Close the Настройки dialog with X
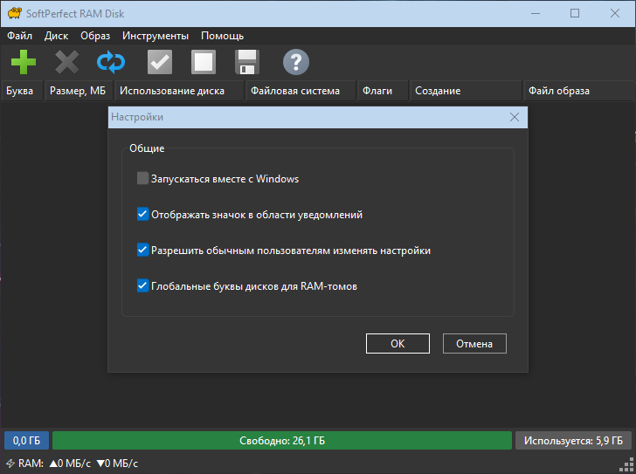Image resolution: width=636 pixels, height=474 pixels. 515,117
